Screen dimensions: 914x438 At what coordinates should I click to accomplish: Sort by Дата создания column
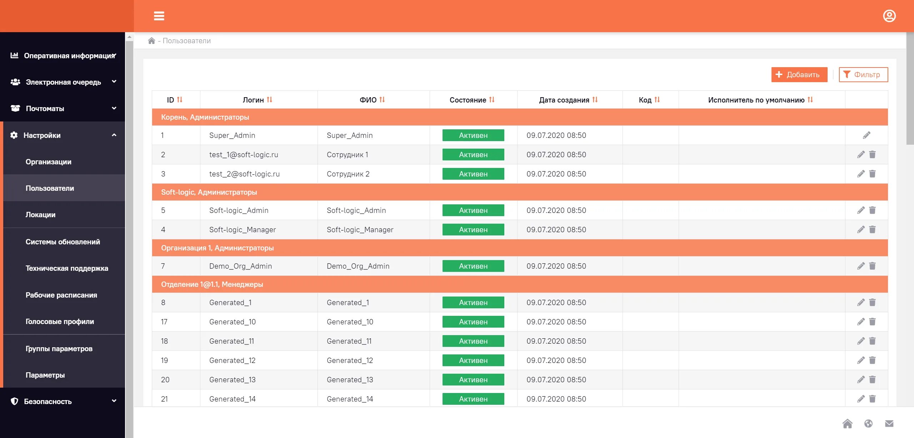pyautogui.click(x=595, y=100)
